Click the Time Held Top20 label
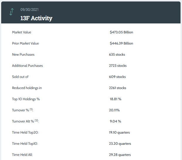The width and height of the screenshot is (182, 160). pos(25,132)
